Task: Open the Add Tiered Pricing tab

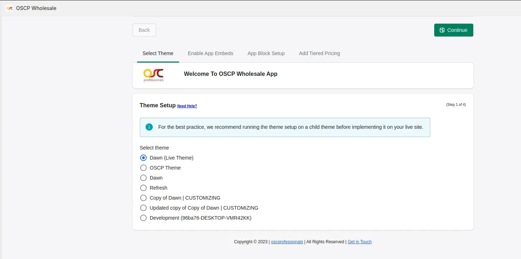Action: click(x=319, y=53)
